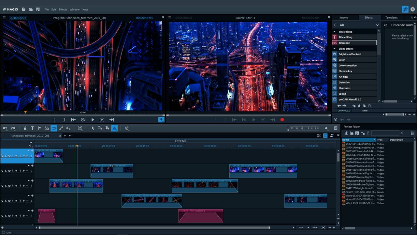Mute the master volume speaker icon
This screenshot has height=235, width=417.
(x=326, y=128)
